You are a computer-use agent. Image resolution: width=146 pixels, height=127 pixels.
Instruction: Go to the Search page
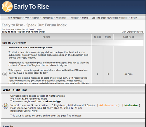[x=36, y=18]
